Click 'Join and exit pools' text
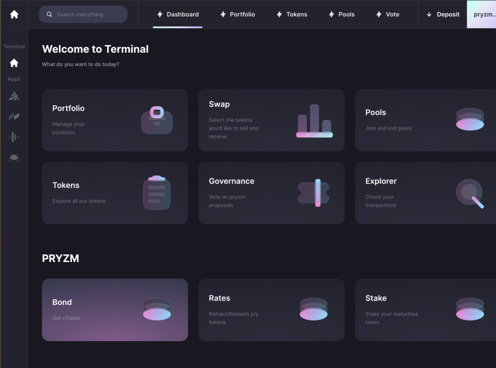This screenshot has width=496, height=368. 388,128
